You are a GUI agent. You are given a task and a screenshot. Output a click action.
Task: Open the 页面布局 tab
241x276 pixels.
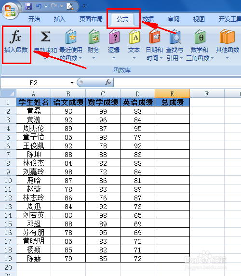(91, 19)
